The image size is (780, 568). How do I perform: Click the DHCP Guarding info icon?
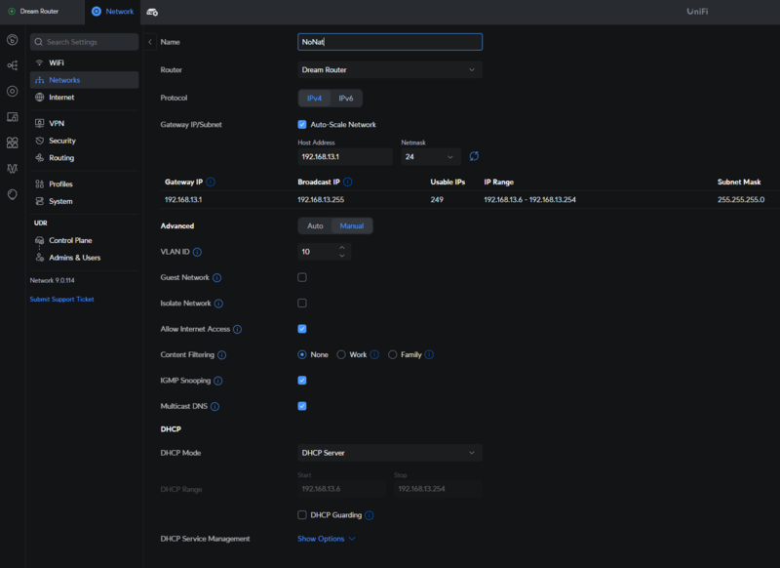point(370,515)
